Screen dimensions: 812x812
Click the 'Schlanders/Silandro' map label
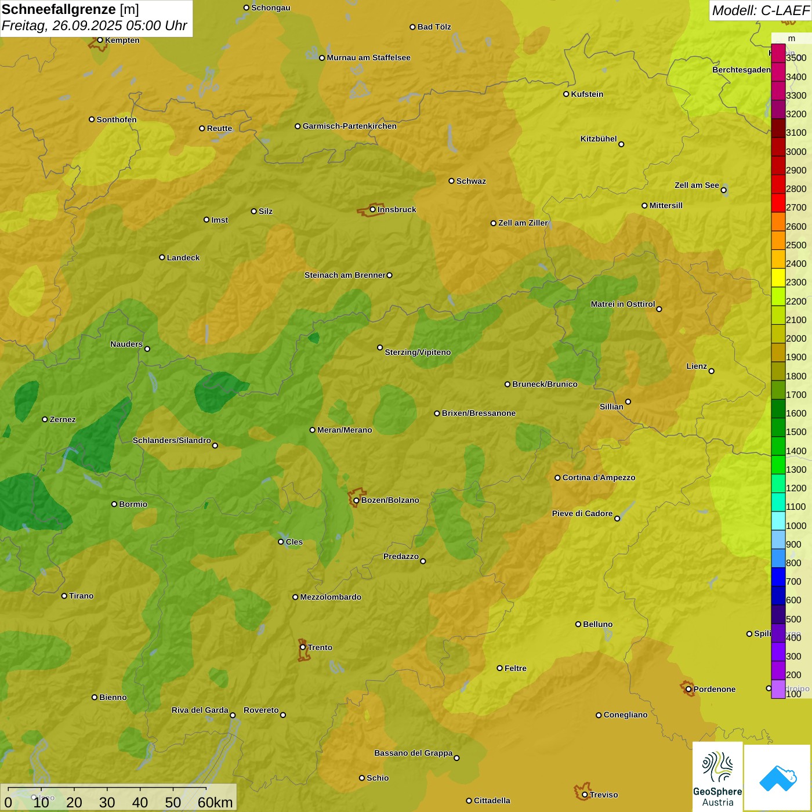pos(172,440)
